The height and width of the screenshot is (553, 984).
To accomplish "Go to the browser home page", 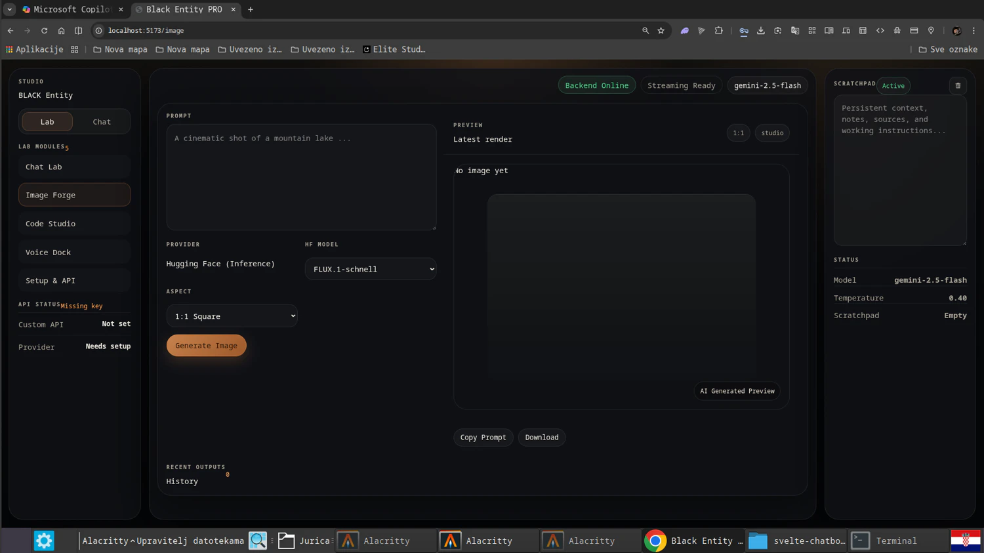I will 62,31.
